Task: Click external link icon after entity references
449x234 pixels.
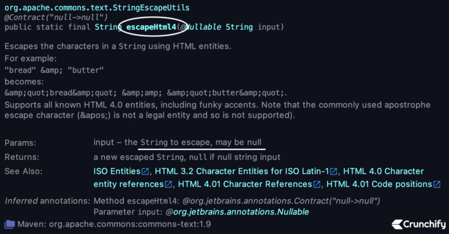Action: [x=168, y=184]
